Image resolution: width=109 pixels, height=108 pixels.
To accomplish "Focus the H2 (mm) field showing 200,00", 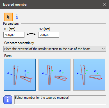I will click(49, 35).
